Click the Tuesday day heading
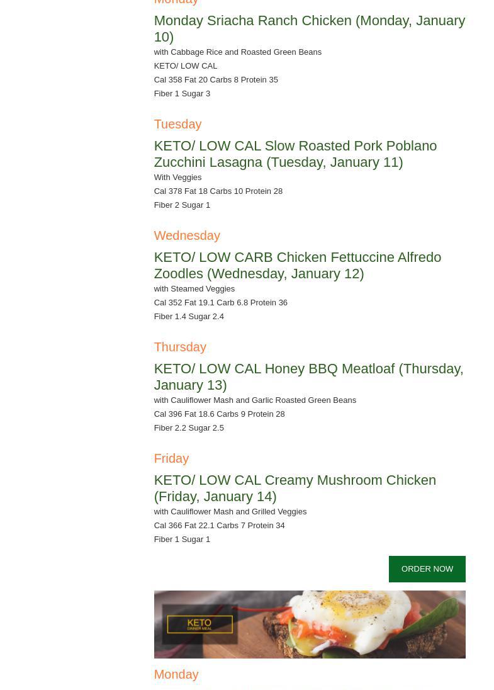Image resolution: width=494 pixels, height=690 pixels. [177, 124]
